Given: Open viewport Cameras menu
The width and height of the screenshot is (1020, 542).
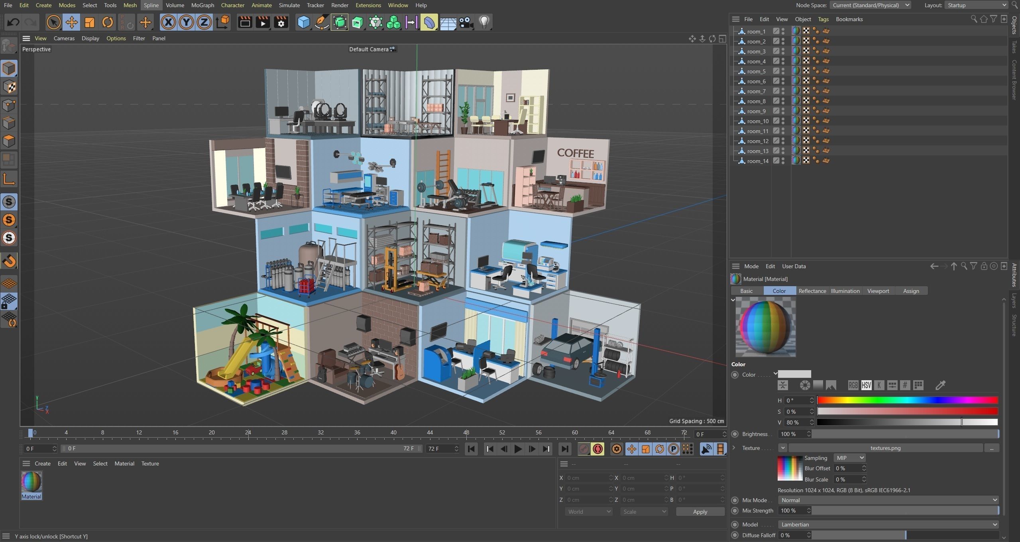Looking at the screenshot, I should click(x=64, y=38).
